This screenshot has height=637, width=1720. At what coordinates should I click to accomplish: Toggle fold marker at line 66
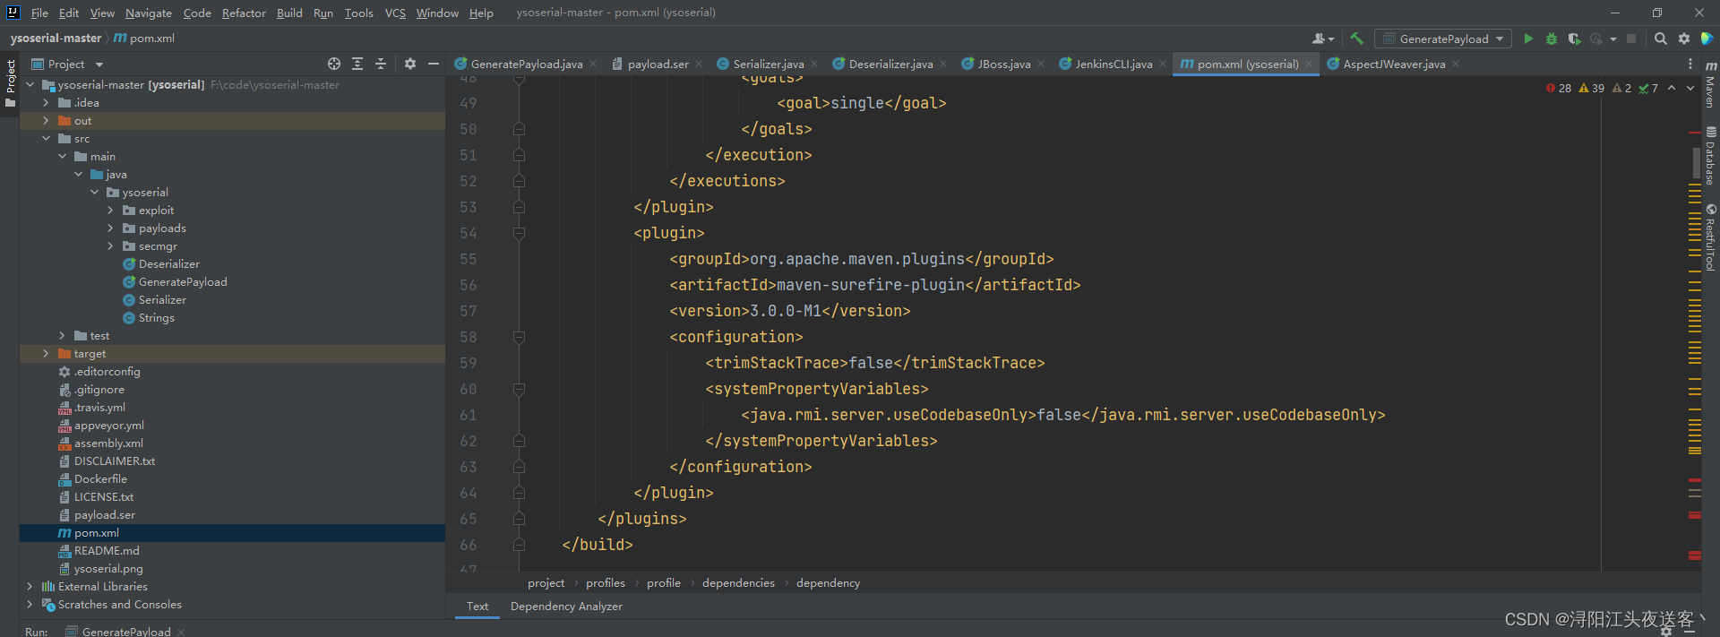pyautogui.click(x=519, y=545)
